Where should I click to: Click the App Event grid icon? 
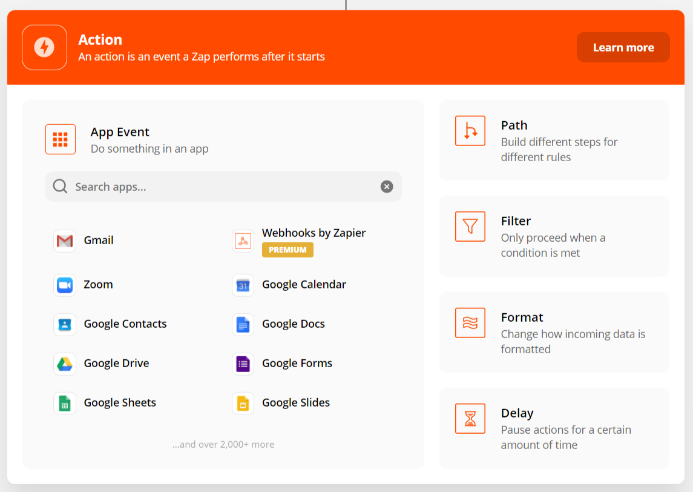coord(61,139)
